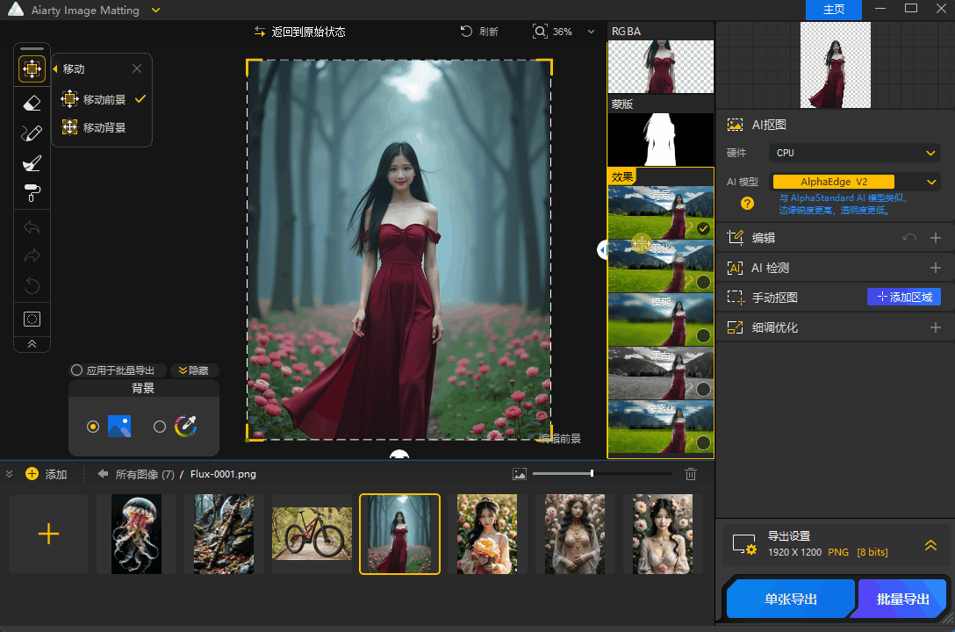
Task: Click the thumbnail size image icon
Action: coord(520,474)
